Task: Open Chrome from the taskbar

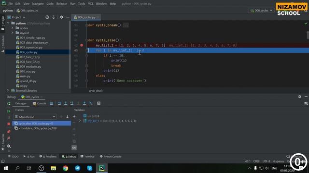Action: [x=66, y=168]
